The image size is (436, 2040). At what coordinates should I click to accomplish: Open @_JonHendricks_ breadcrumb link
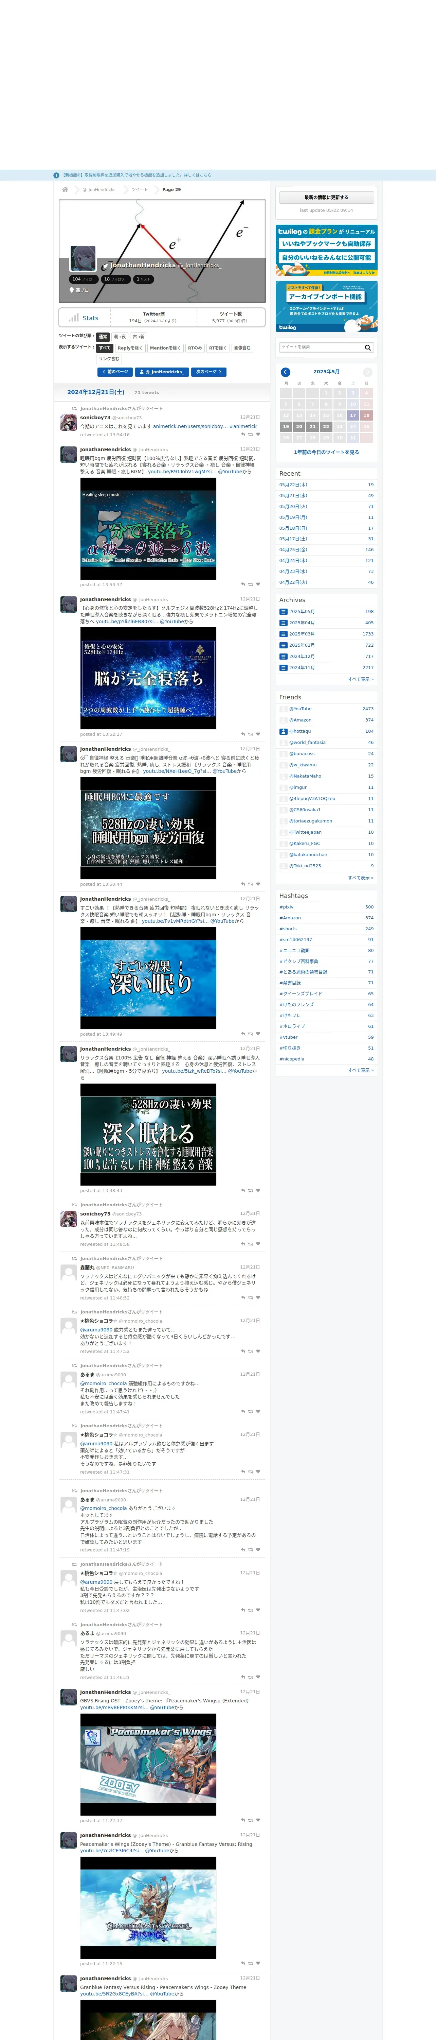(101, 189)
